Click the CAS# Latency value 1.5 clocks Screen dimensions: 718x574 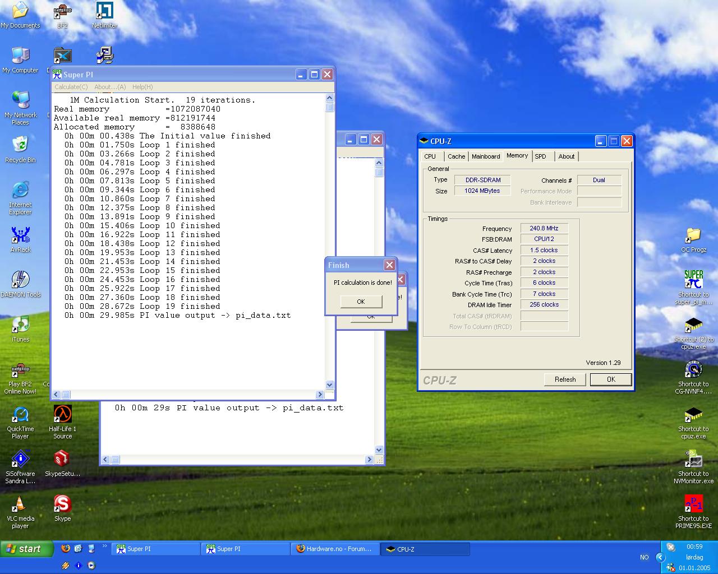(x=544, y=250)
